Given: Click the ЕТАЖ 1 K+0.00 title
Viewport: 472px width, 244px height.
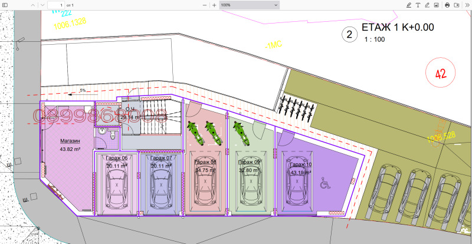Looking at the screenshot, I should coord(396,27).
